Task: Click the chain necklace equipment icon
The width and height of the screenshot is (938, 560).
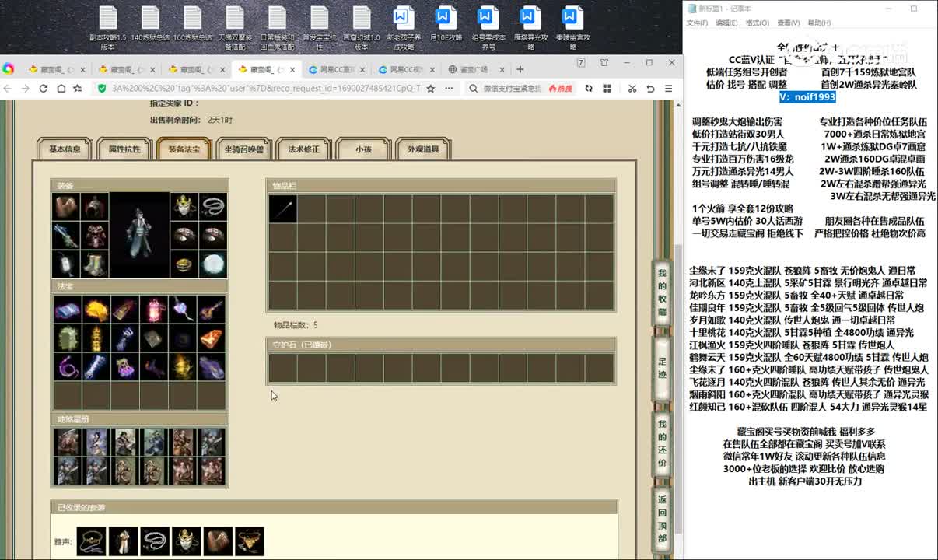Action: (x=213, y=207)
